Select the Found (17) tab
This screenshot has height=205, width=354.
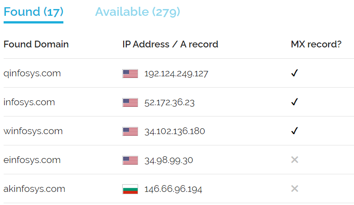pyautogui.click(x=33, y=12)
